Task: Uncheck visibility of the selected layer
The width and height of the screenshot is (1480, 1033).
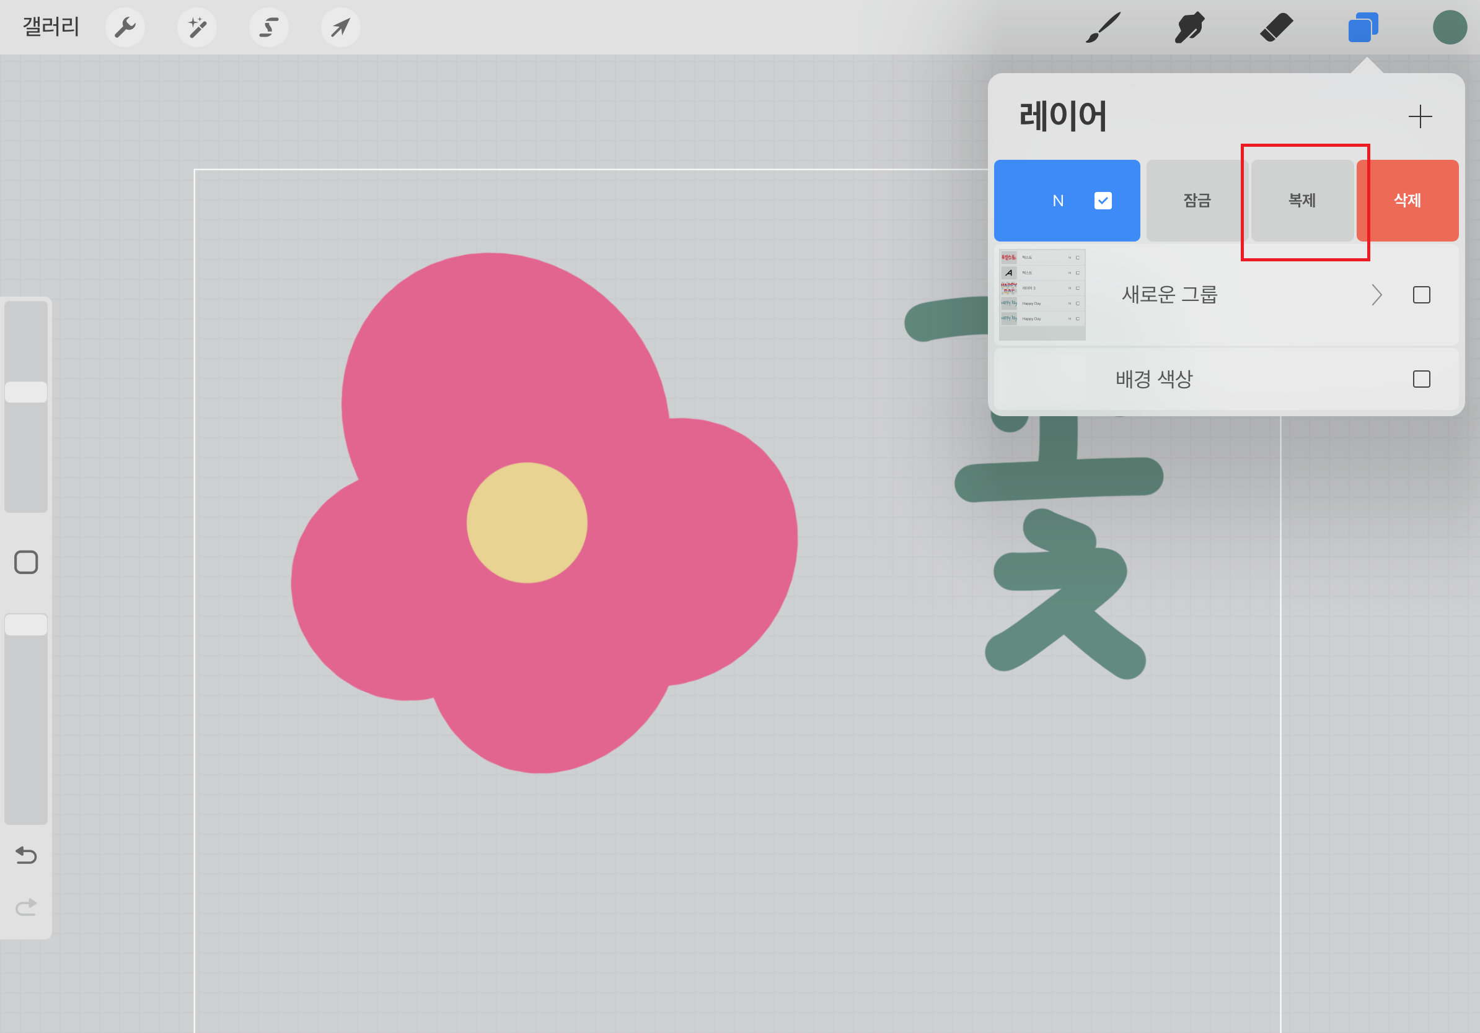Action: tap(1103, 201)
